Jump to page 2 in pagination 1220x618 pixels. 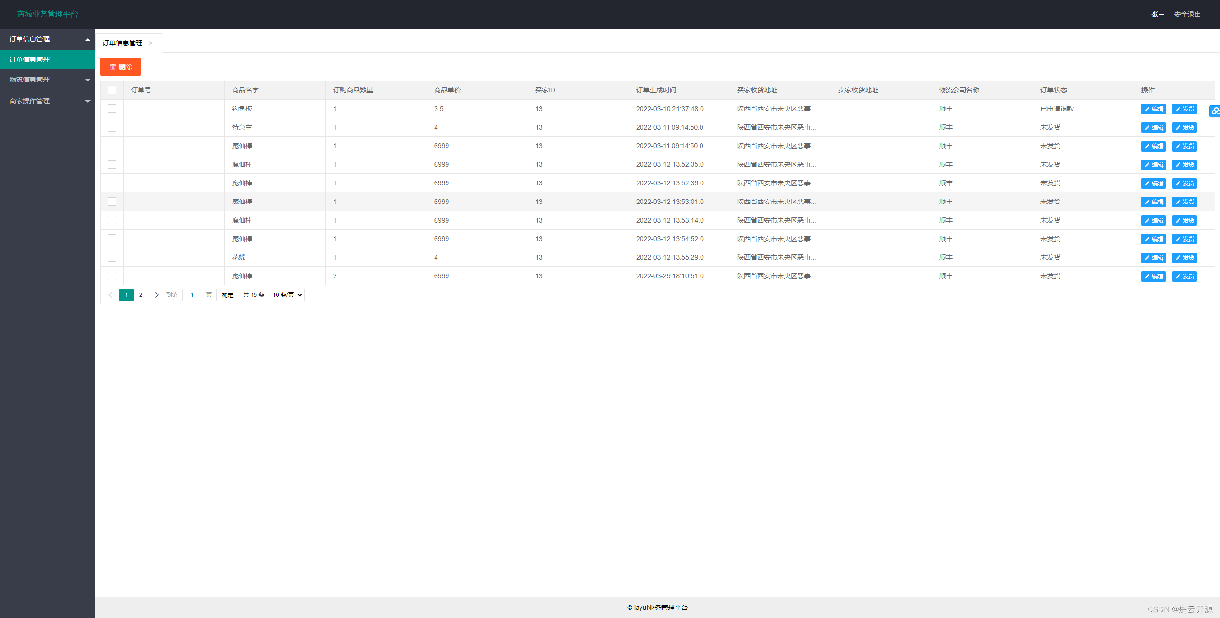point(141,295)
